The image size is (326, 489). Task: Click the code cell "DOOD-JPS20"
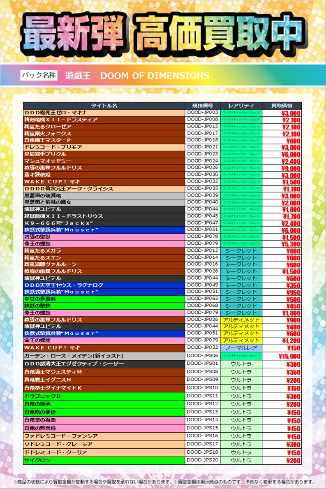(x=203, y=460)
